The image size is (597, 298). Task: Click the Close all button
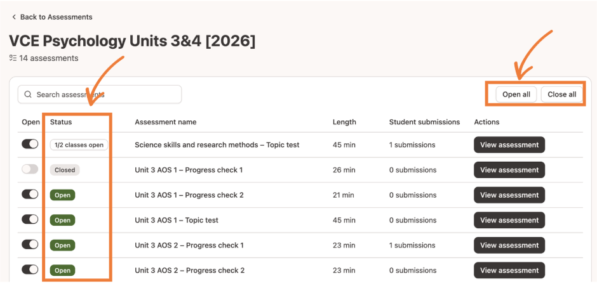[x=562, y=94]
